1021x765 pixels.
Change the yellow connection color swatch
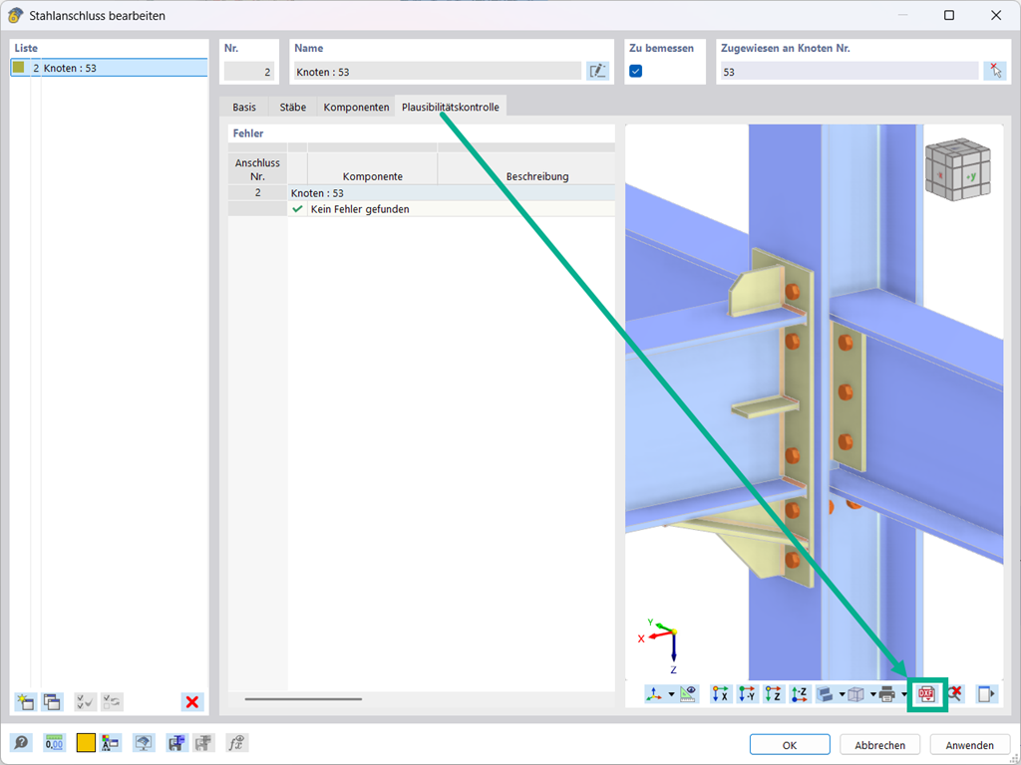(85, 742)
